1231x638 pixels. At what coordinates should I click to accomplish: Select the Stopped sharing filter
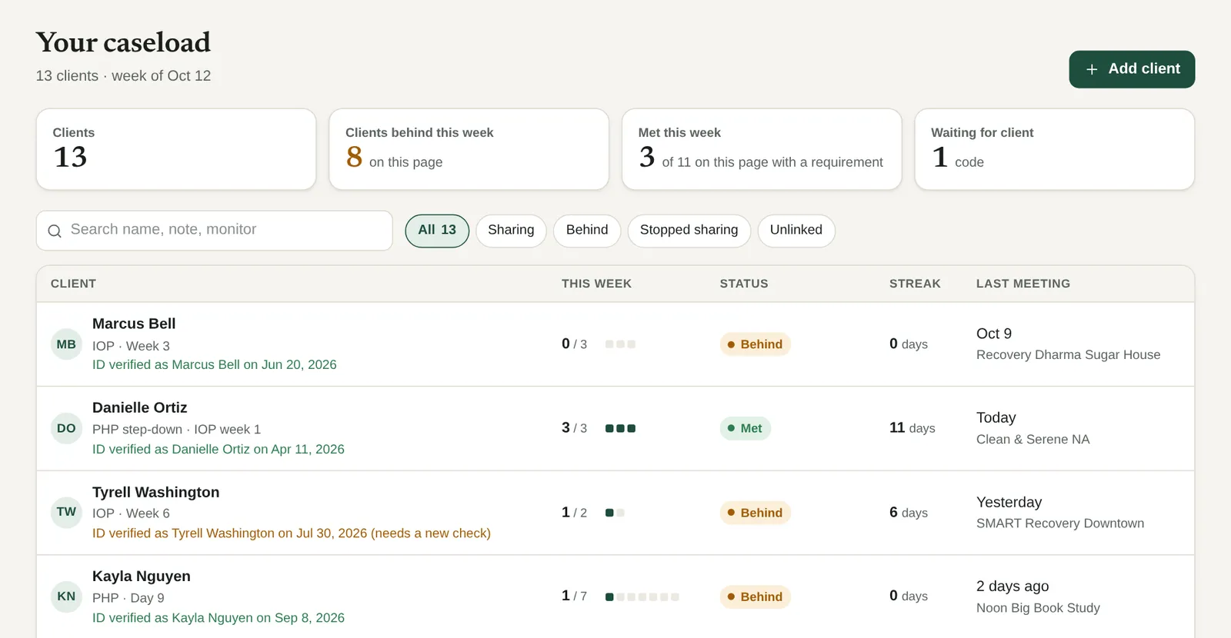689,231
